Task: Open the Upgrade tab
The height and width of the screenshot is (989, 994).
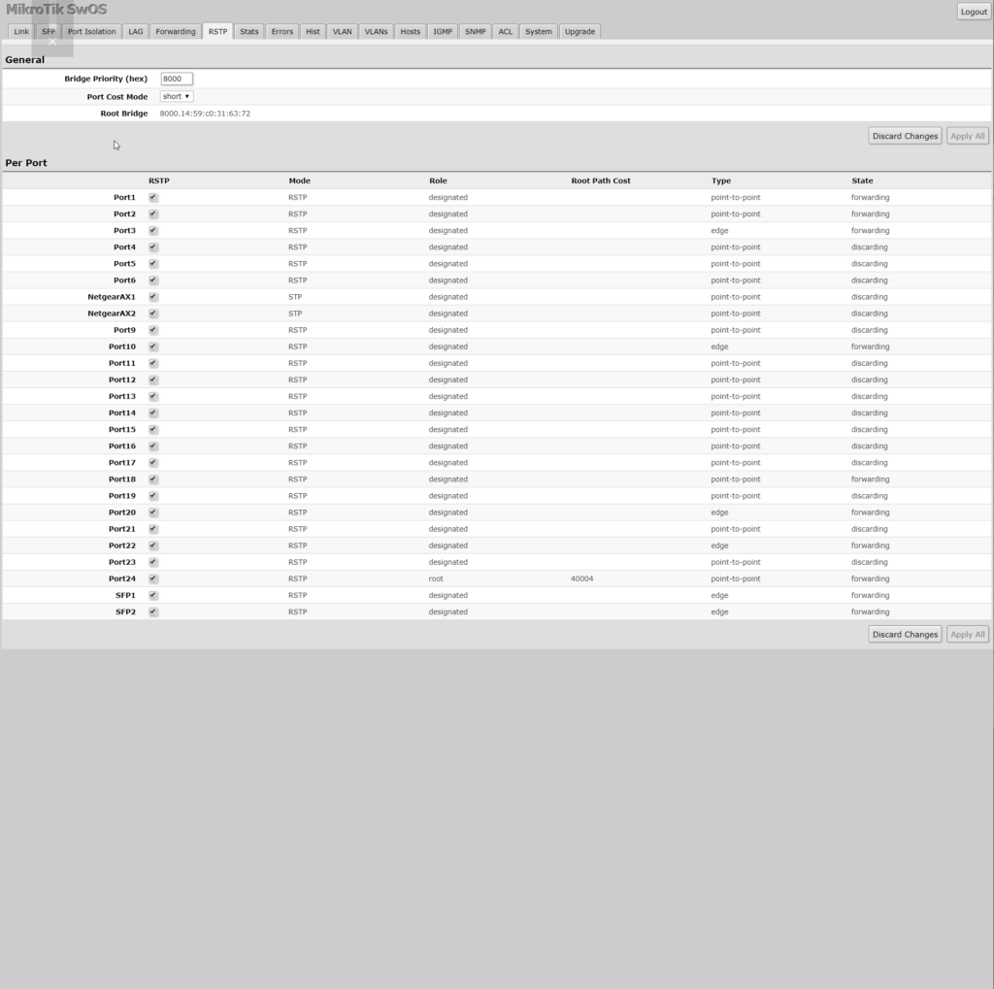Action: click(x=580, y=31)
